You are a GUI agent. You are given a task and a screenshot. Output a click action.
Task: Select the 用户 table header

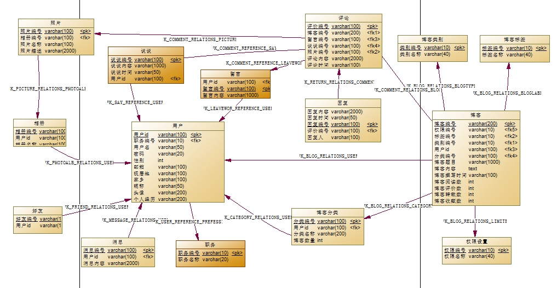coord(177,126)
